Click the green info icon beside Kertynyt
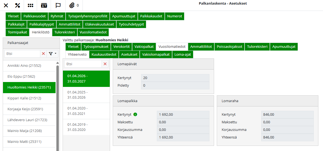The image size is (323, 151). point(135,114)
